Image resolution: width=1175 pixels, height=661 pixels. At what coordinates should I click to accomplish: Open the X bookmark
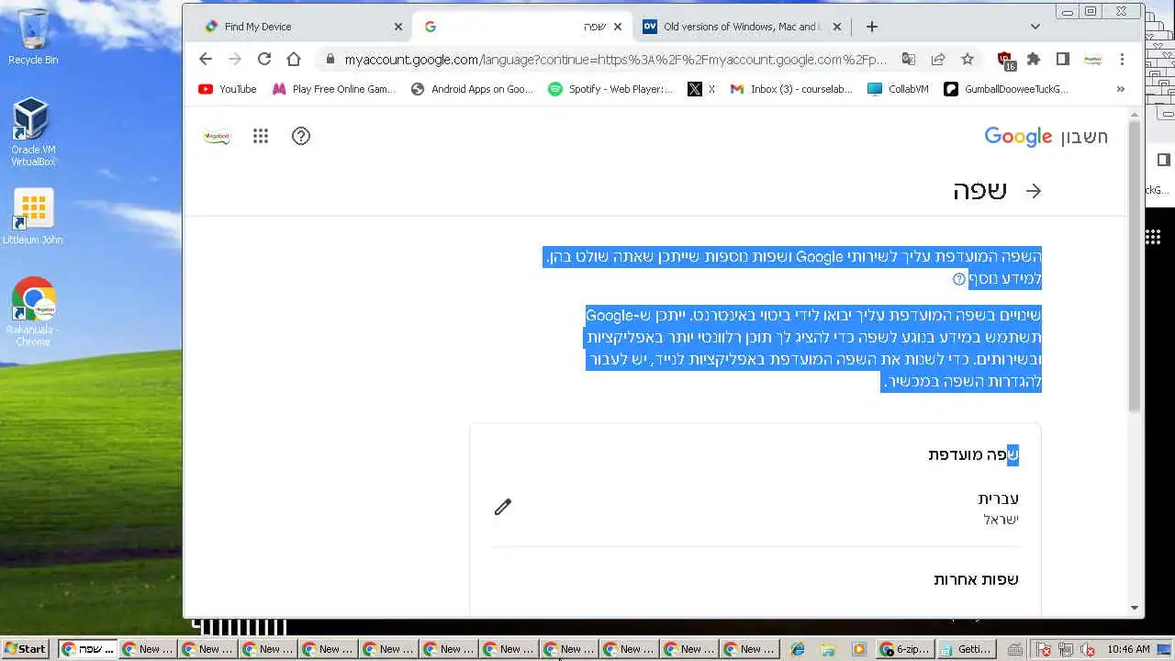click(x=701, y=89)
